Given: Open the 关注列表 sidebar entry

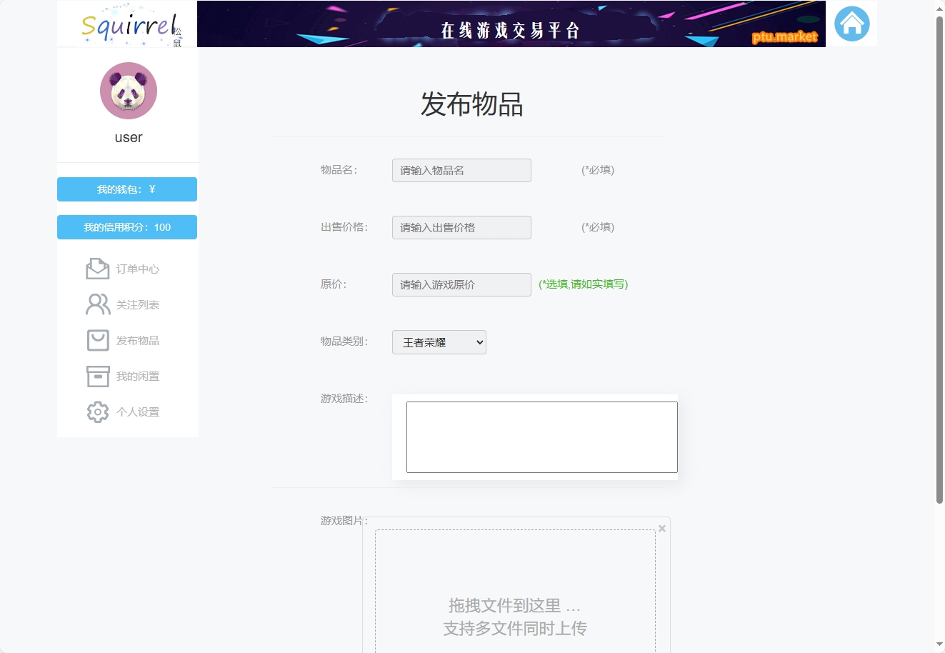Looking at the screenshot, I should click(x=138, y=304).
